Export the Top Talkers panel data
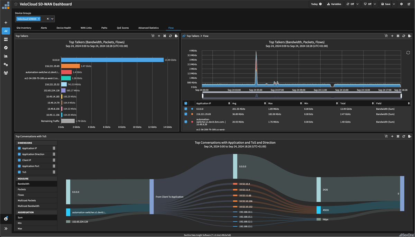Screen dimensions: 415x237 (x=176, y=36)
